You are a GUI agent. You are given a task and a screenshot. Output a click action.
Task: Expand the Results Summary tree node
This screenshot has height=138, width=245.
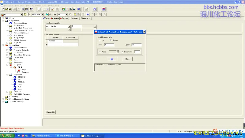3,102
